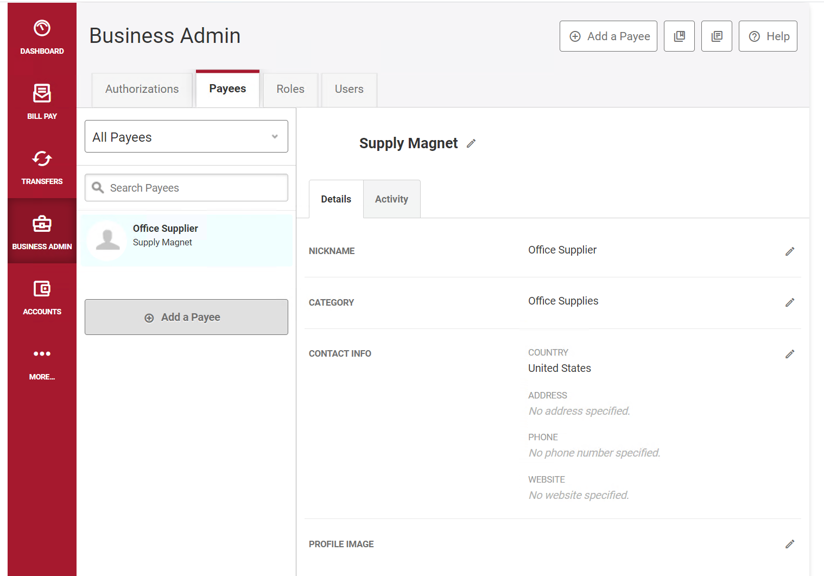Show More sidebar options
The width and height of the screenshot is (824, 576).
pos(42,362)
